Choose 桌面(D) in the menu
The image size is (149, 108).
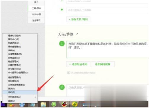[20, 101]
